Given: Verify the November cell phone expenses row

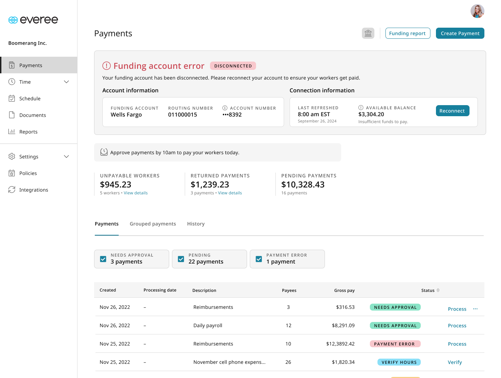Looking at the screenshot, I should click(455, 362).
